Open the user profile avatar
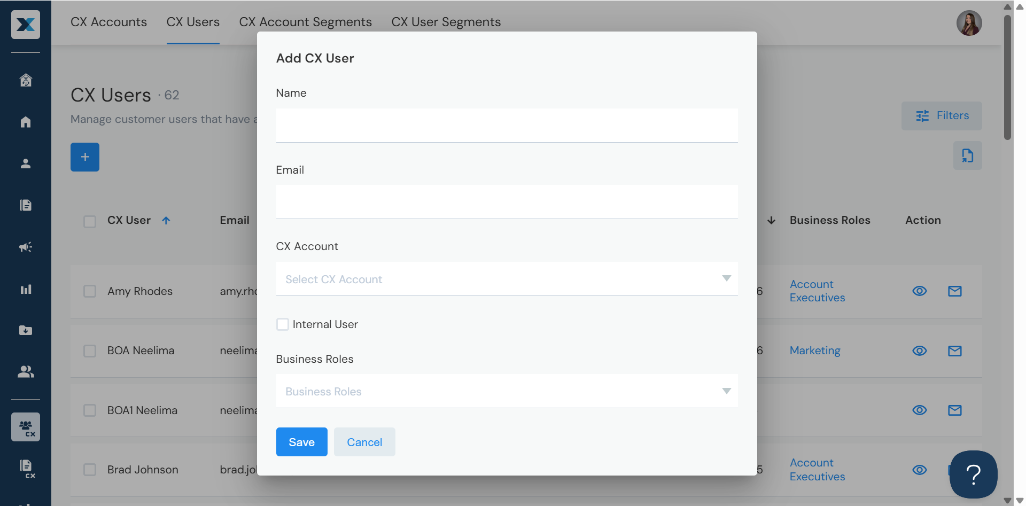Viewport: 1026px width, 506px height. 969,24
